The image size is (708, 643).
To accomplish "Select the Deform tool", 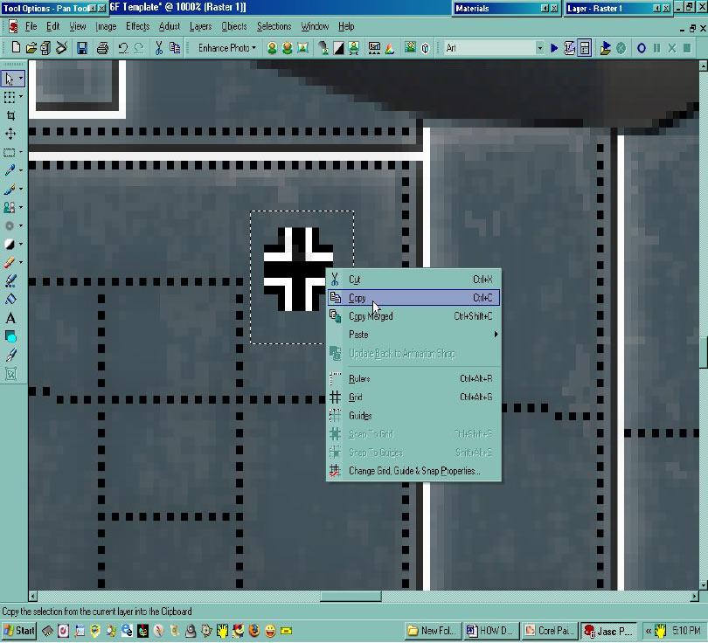I will pyautogui.click(x=10, y=98).
